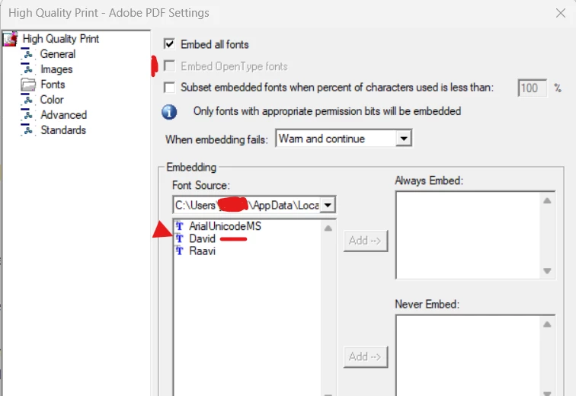The image size is (576, 396).
Task: Select General in settings tree
Action: pos(58,54)
